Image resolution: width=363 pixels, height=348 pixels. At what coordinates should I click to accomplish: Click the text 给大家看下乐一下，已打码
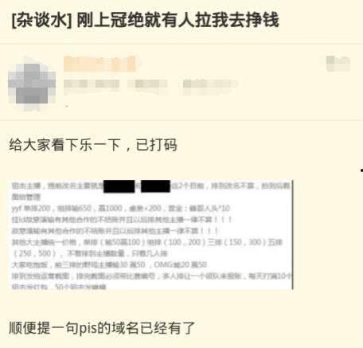tap(93, 145)
